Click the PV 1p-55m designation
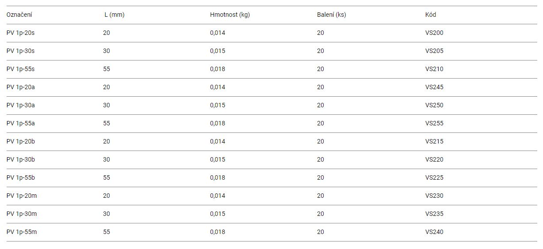This screenshot has height=249, width=543. tap(22, 232)
